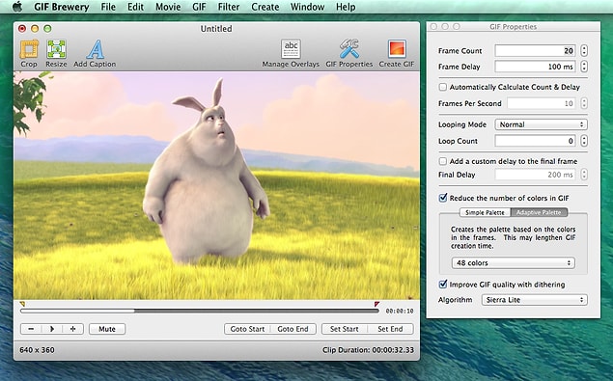Click the video timeline scrubber bar
This screenshot has height=381, width=613.
200,311
